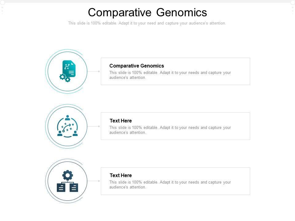Select the right document box under the gear

coord(74,187)
